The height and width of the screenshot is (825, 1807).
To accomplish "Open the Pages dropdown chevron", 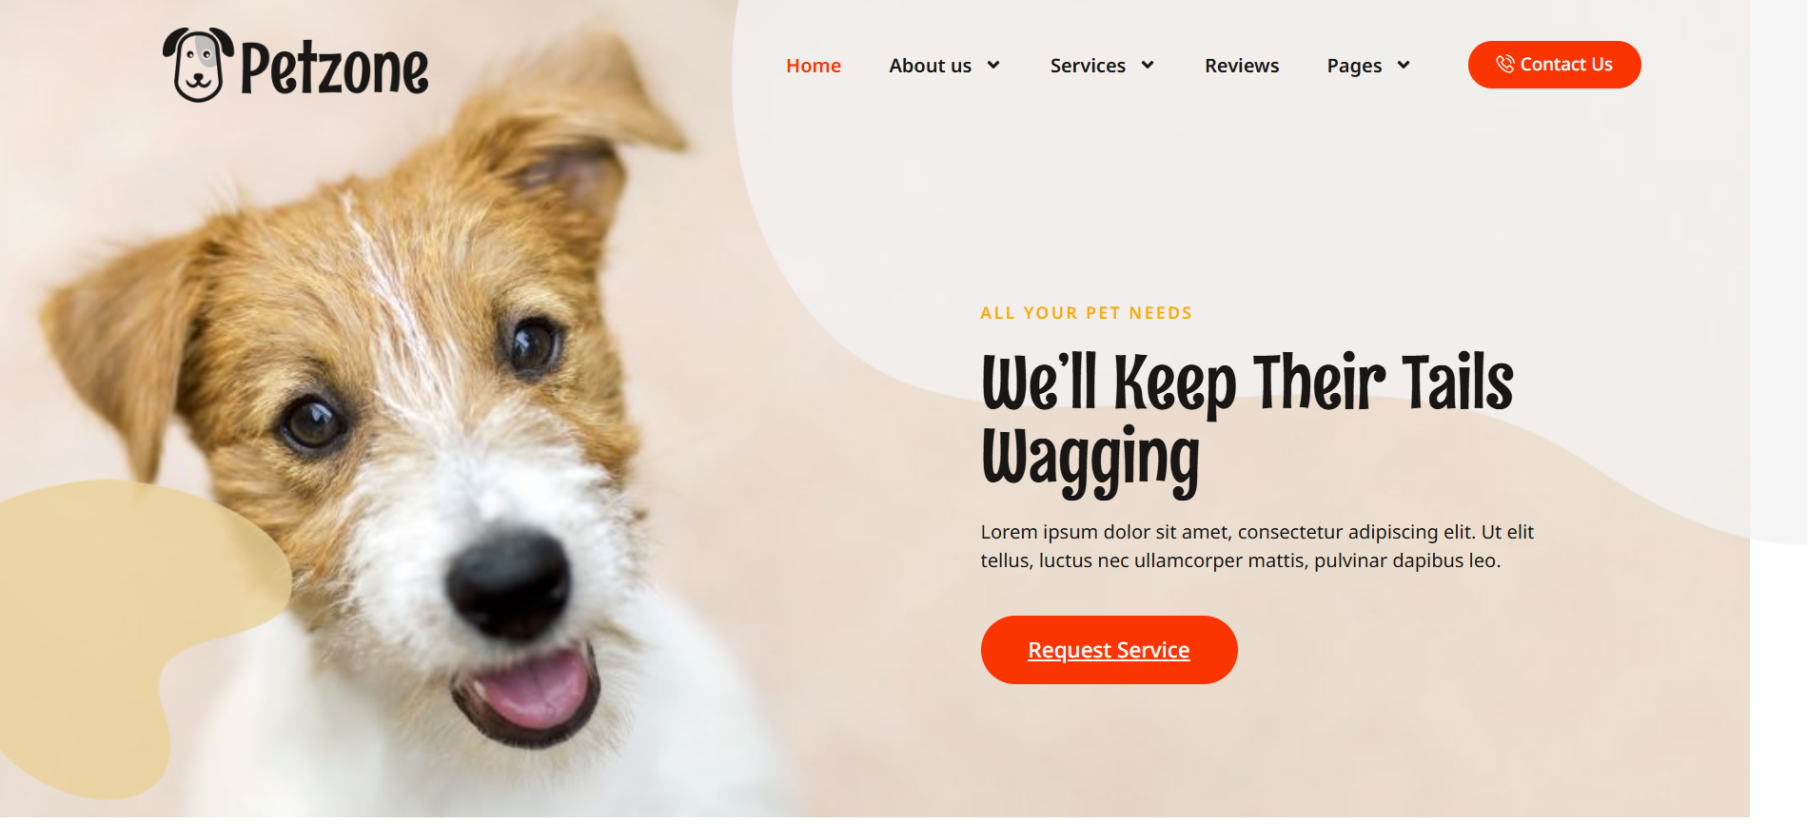I will click(x=1404, y=65).
